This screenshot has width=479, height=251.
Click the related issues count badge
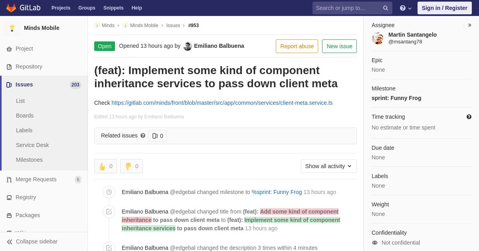click(158, 136)
